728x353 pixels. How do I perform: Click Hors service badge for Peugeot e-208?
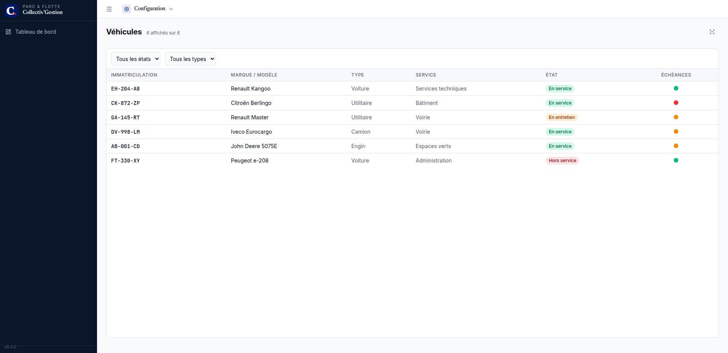pos(562,161)
